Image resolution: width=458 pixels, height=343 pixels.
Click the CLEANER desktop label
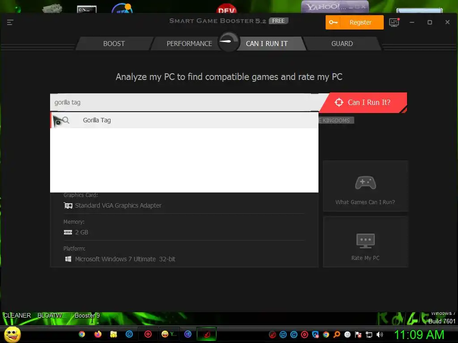tap(17, 316)
